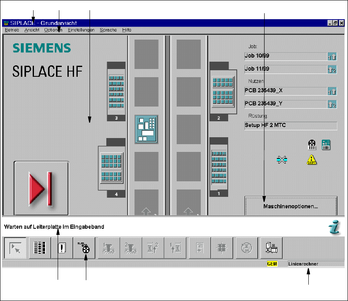The image size is (348, 301).
Task: Click the line computer station toolbar icon
Action: click(272, 248)
